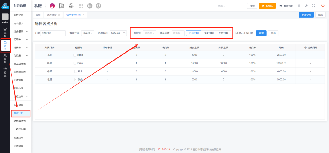Click the circular target icon in header
The image size is (329, 153).
pyautogui.click(x=306, y=6)
